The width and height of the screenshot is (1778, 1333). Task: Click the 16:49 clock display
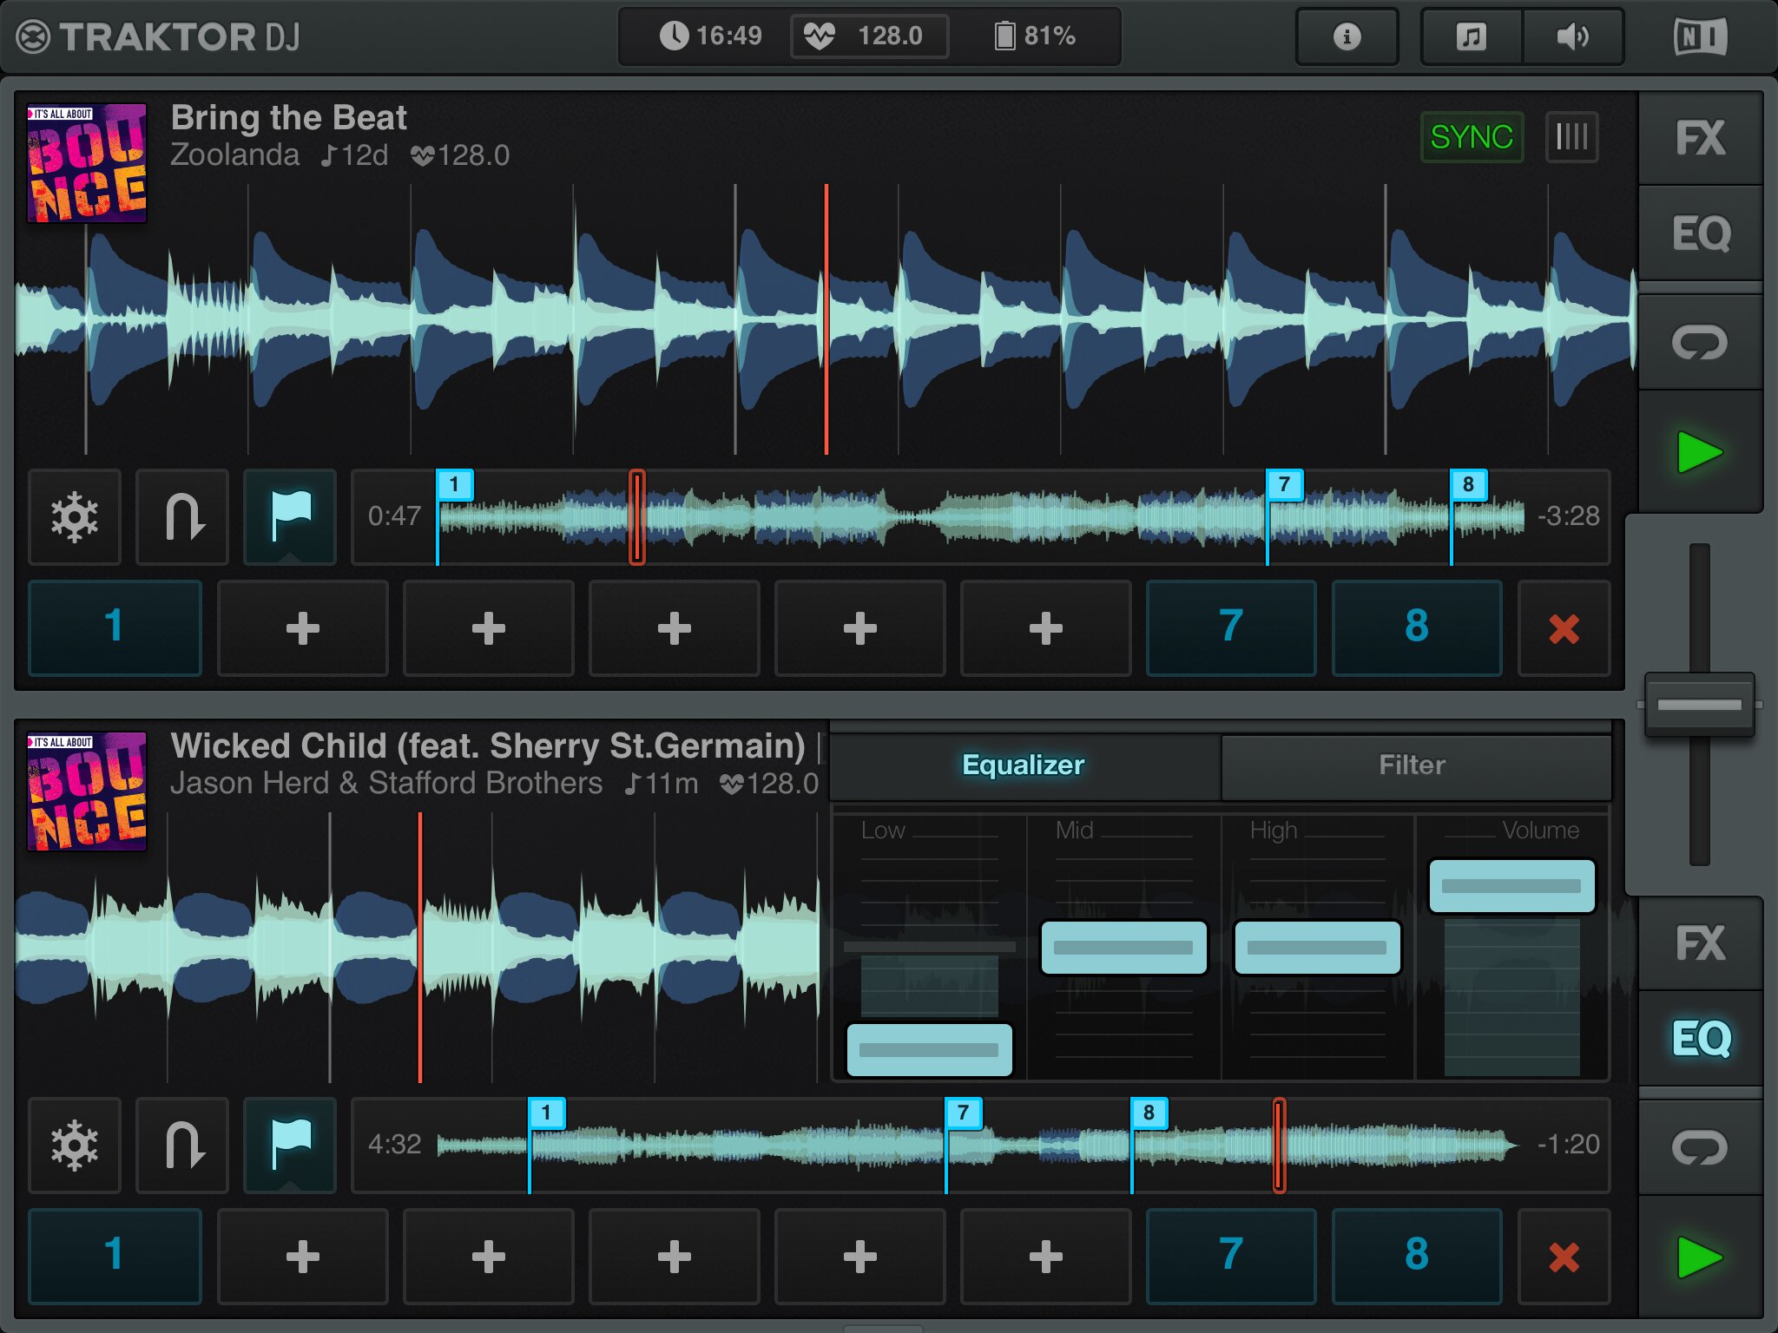click(x=710, y=36)
